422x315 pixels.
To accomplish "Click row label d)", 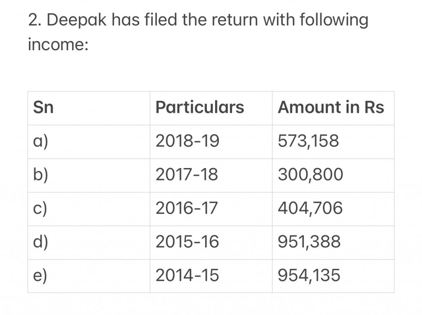I will pos(41,243).
